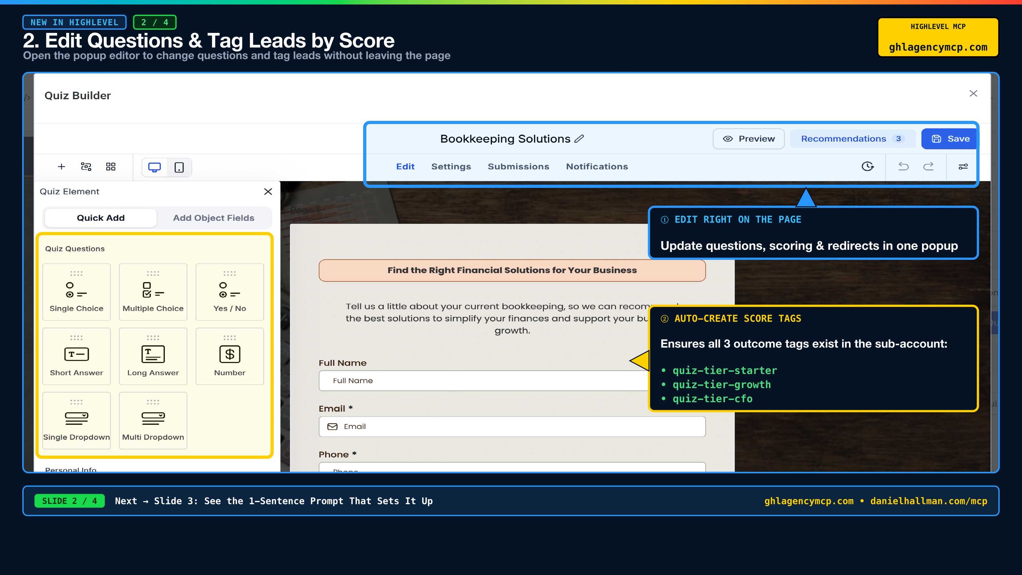This screenshot has width=1022, height=575.
Task: Save the quiz
Action: click(x=950, y=139)
